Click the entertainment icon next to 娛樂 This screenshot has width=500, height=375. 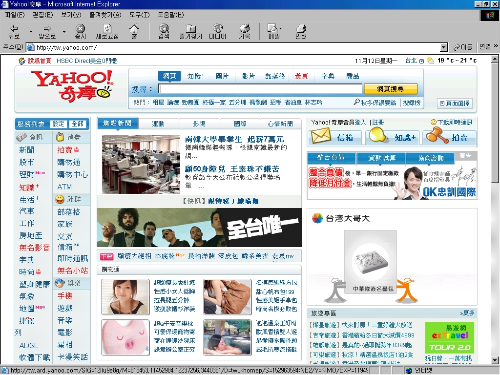(60, 283)
